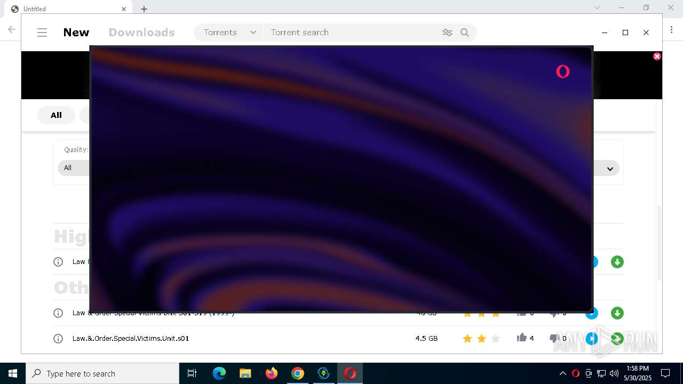Open a new browser tab with plus
Image resolution: width=683 pixels, height=384 pixels.
pyautogui.click(x=144, y=9)
